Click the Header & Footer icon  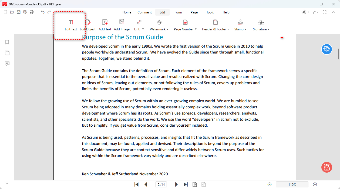pos(216,22)
